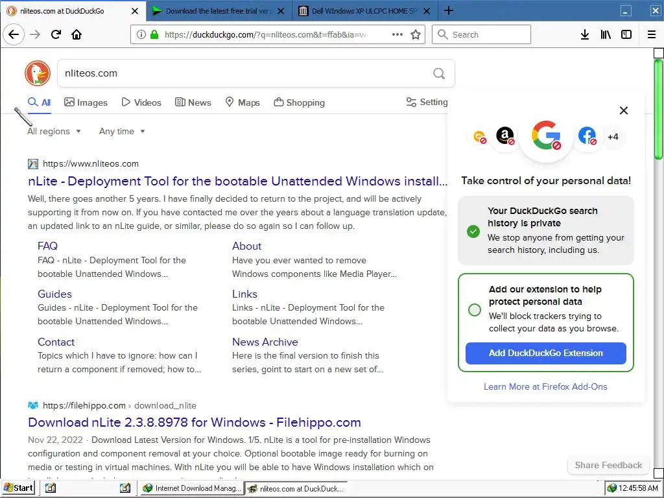Close the privacy promo panel
The width and height of the screenshot is (664, 498).
624,110
